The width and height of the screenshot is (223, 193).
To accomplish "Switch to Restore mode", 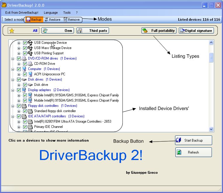I will 53,20.
